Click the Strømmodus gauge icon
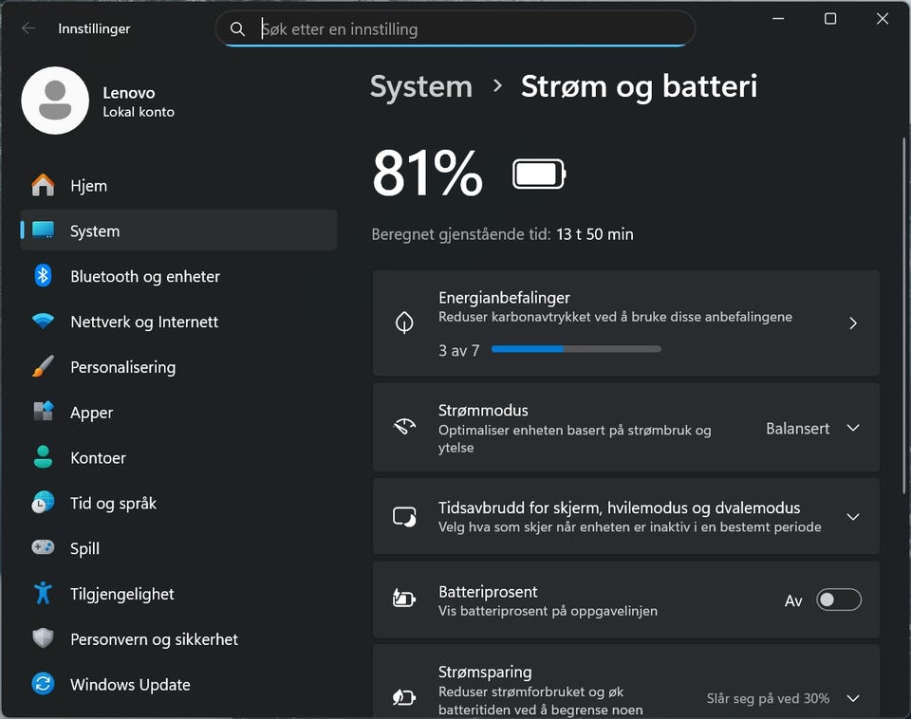This screenshot has width=911, height=719. (x=404, y=427)
